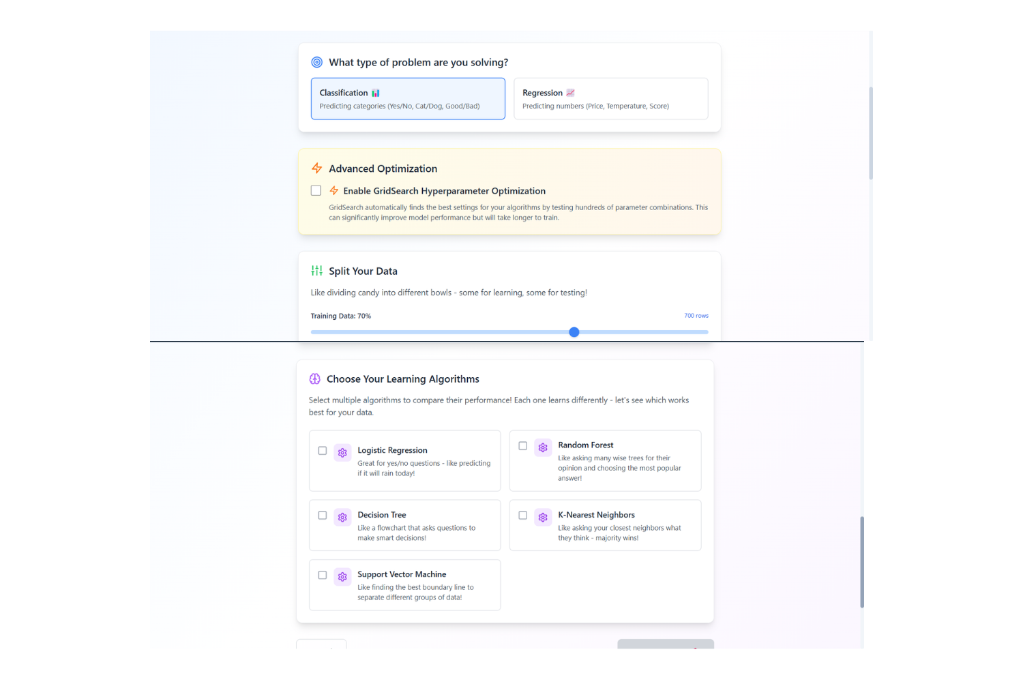Viewport: 1023px width, 682px height.
Task: Check the Logistic Regression algorithm box
Action: [x=323, y=451]
